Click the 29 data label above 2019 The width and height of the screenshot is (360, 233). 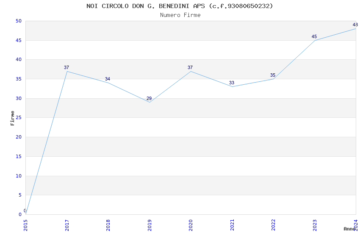pyautogui.click(x=149, y=98)
